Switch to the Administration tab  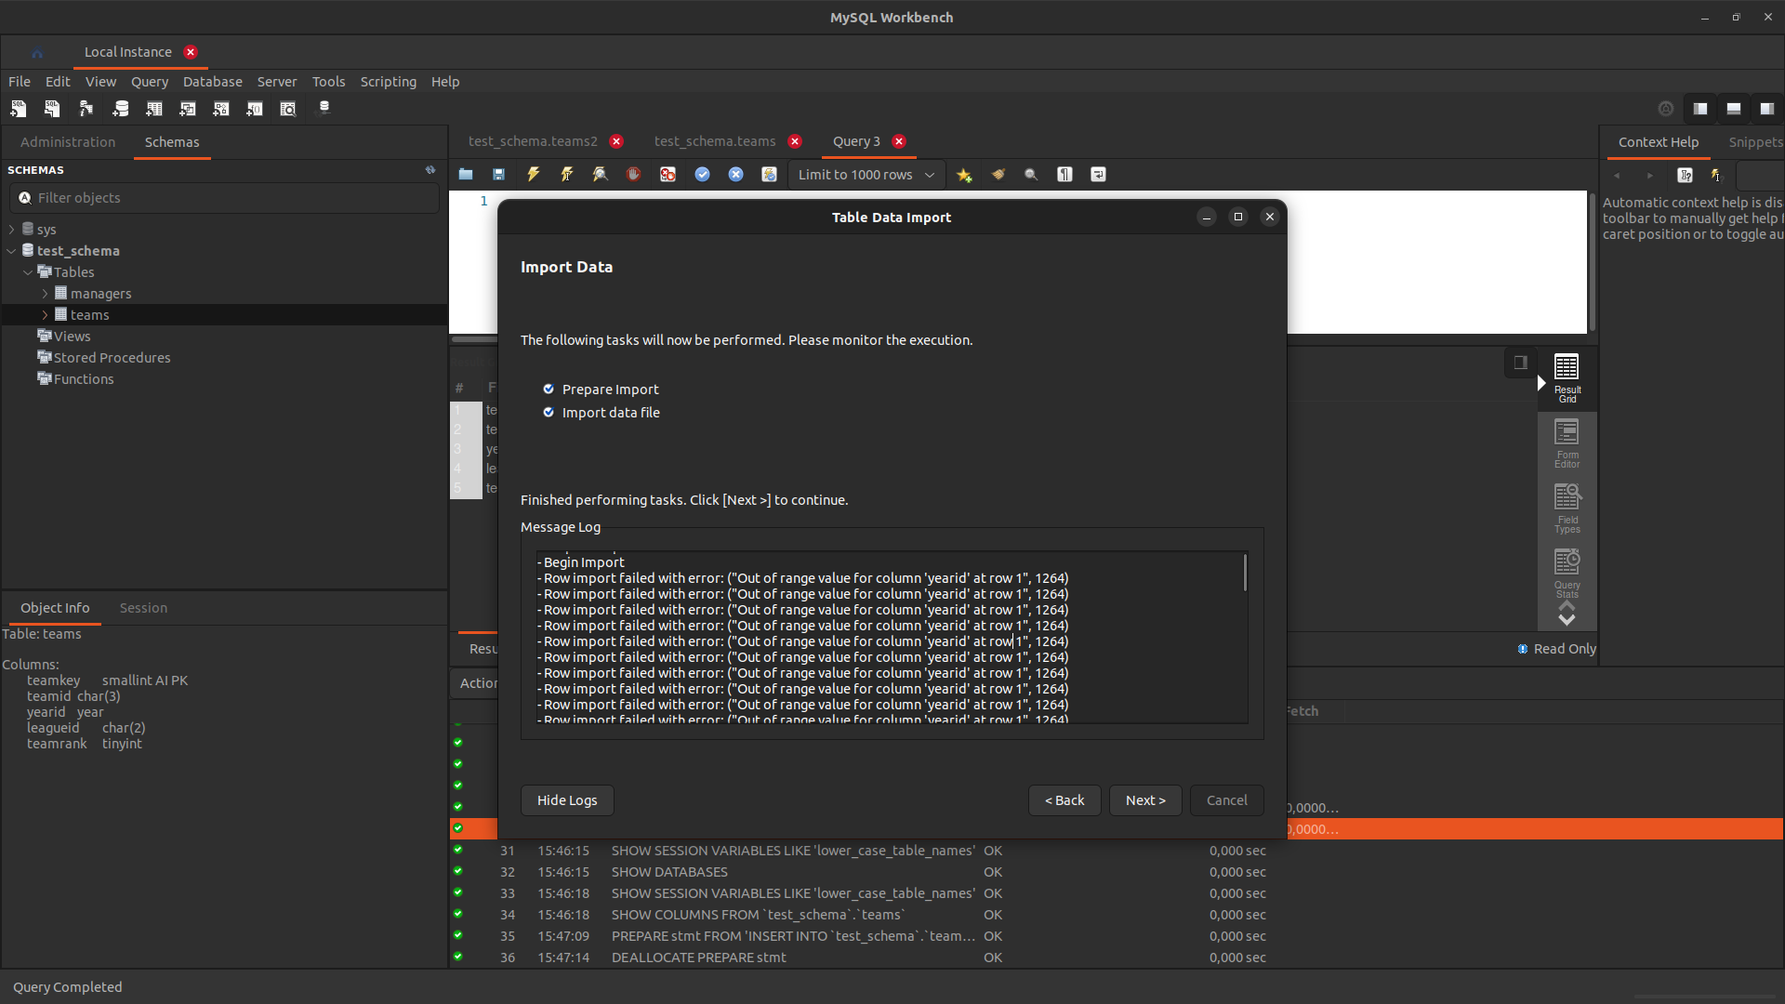[x=68, y=142]
